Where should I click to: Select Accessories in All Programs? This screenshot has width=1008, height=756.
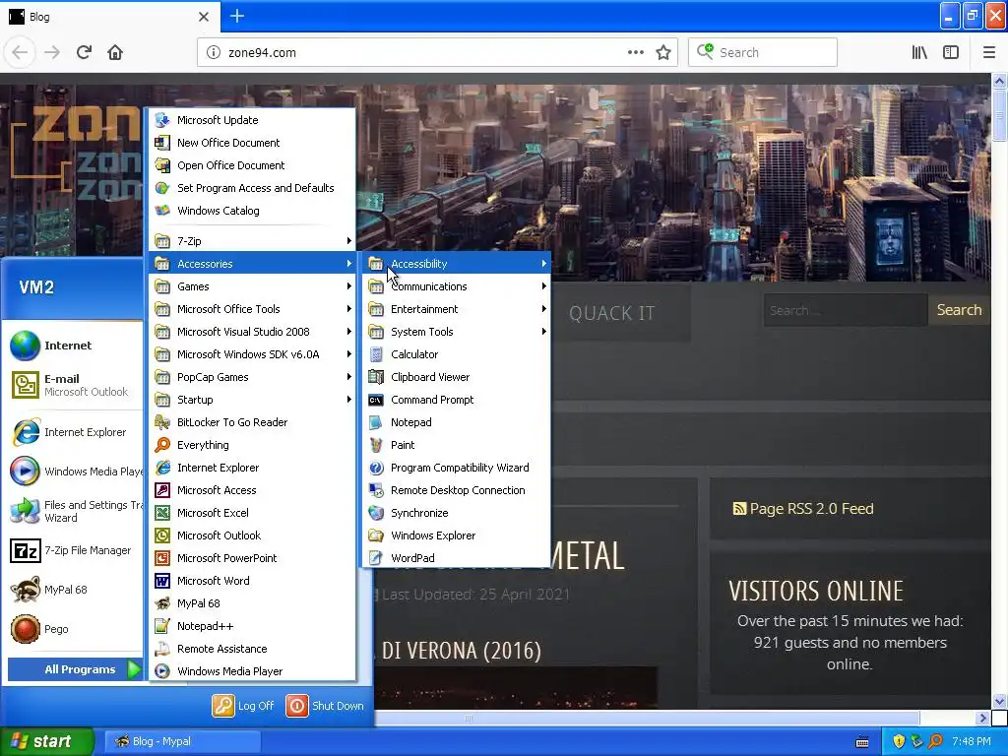pyautogui.click(x=252, y=264)
